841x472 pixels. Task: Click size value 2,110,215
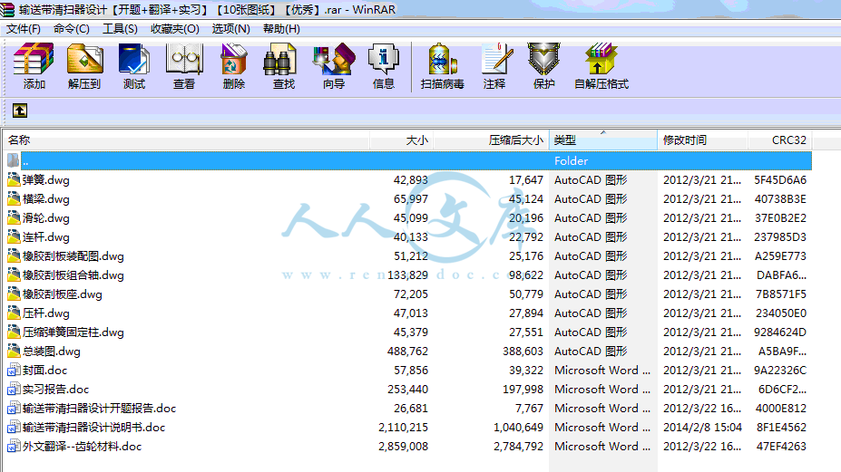click(404, 428)
